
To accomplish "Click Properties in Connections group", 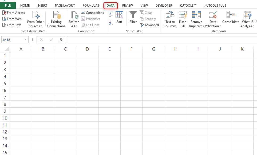I will [x=91, y=19].
